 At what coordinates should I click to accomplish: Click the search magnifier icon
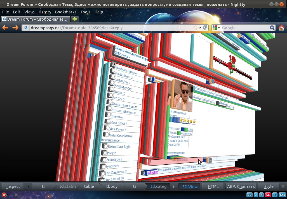[272, 28]
